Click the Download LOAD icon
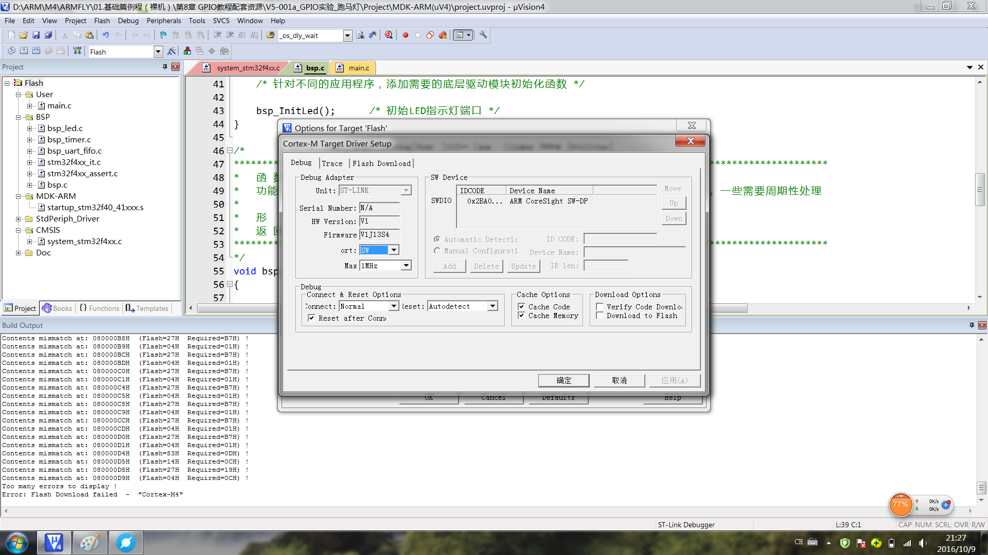Screen dimensions: 988x555 tap(77, 51)
